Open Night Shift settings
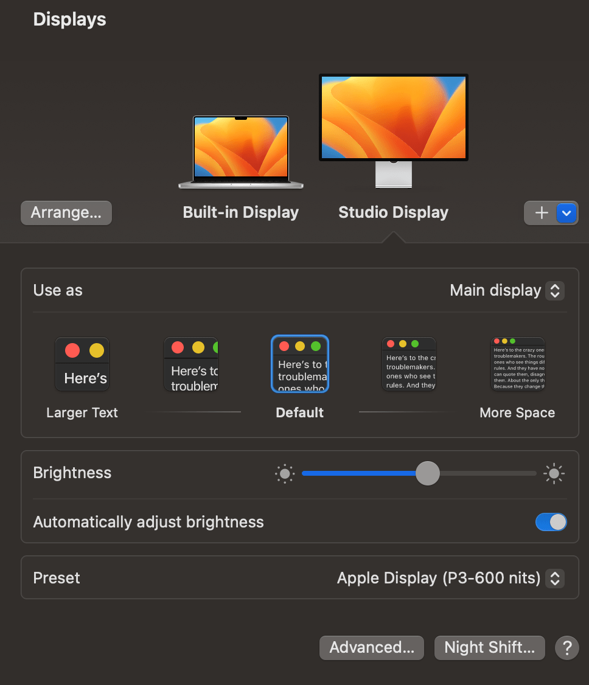Viewport: 589px width, 685px height. coord(489,647)
